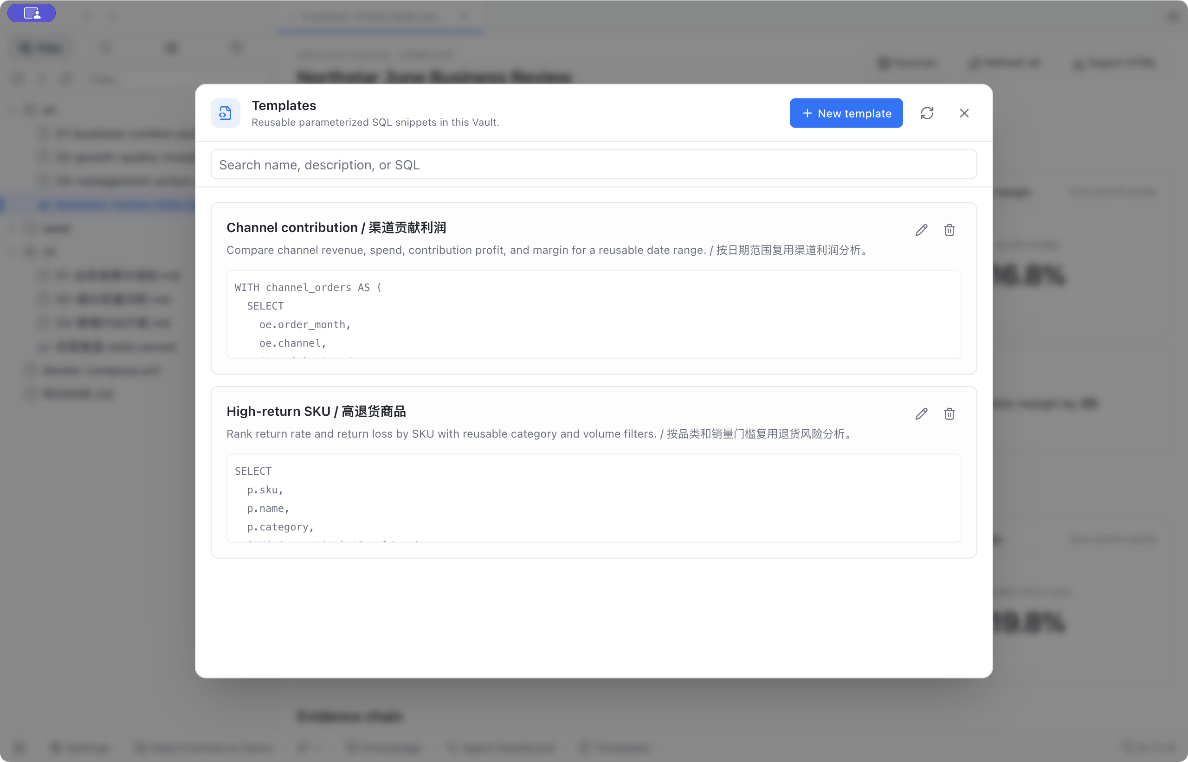Delete the High-return SKU template
Viewport: 1188px width, 762px height.
[949, 413]
